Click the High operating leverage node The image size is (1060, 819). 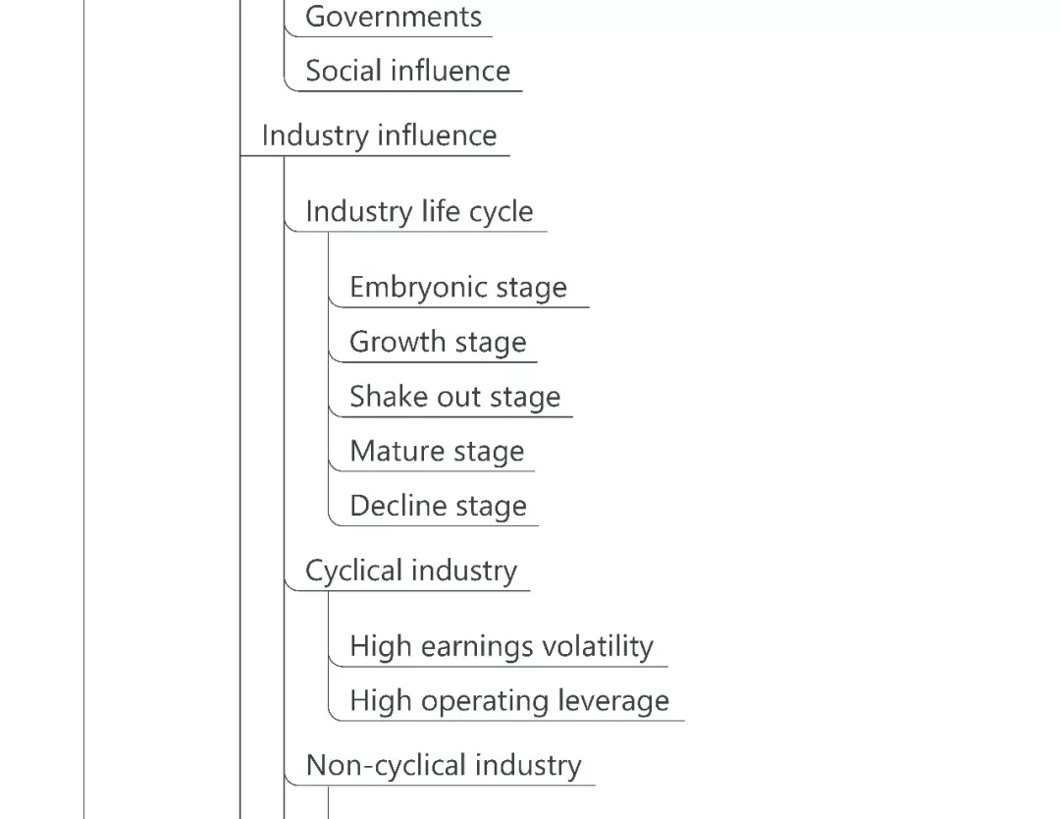click(509, 701)
